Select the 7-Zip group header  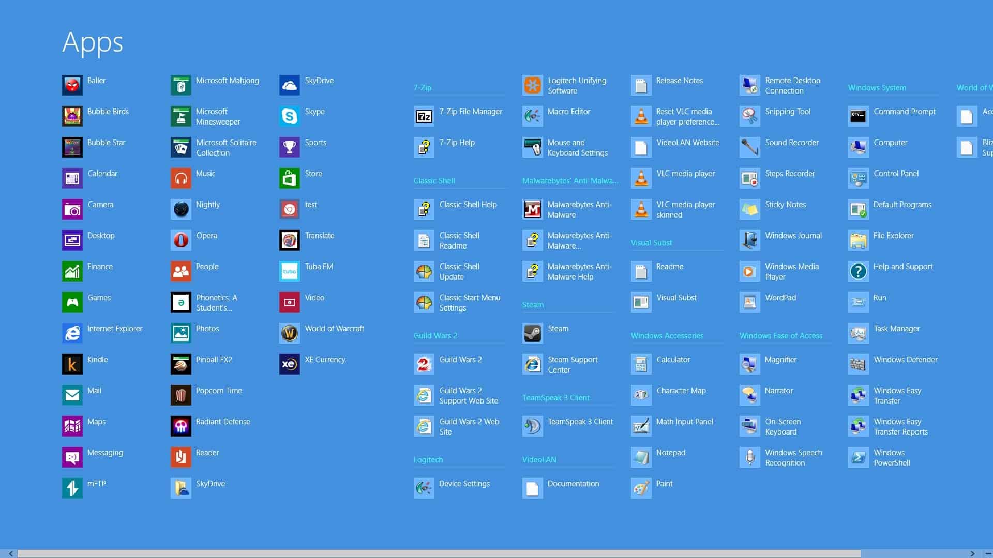pos(423,88)
